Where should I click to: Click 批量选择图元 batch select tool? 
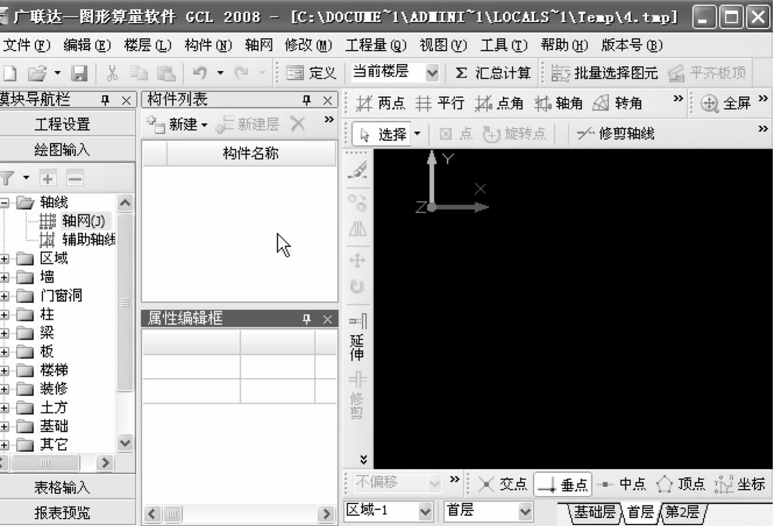pos(604,73)
